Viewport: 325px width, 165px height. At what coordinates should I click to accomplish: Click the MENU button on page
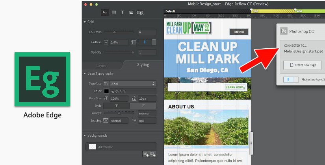[x=239, y=32]
